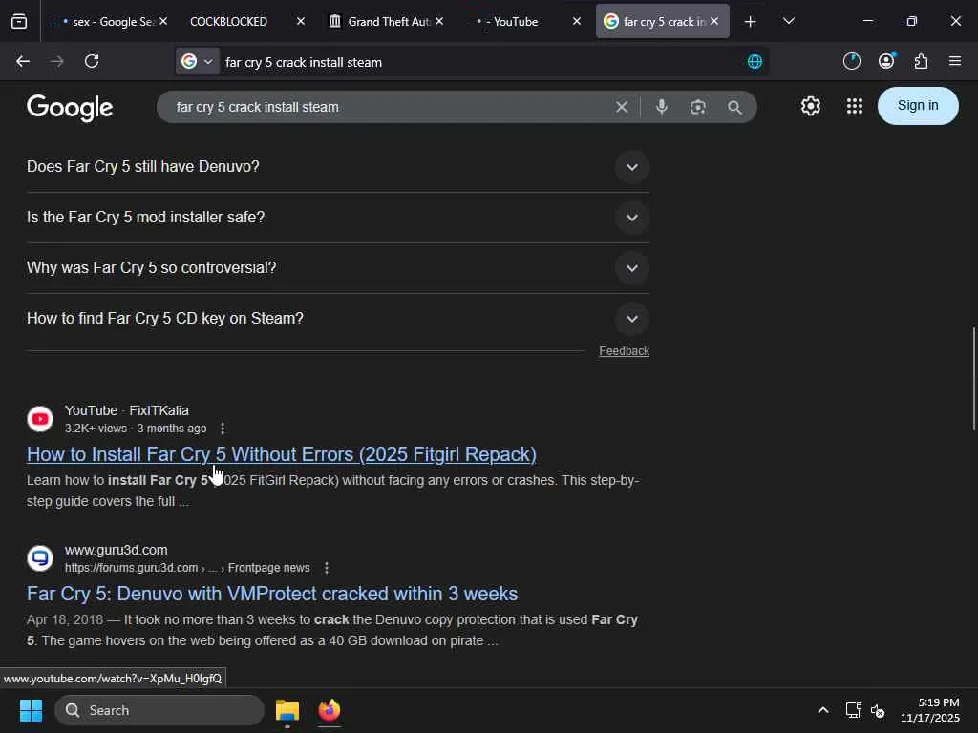Viewport: 978px width, 733px height.
Task: Click the forums.guru3d.com breadcrumb URL
Action: click(x=187, y=568)
